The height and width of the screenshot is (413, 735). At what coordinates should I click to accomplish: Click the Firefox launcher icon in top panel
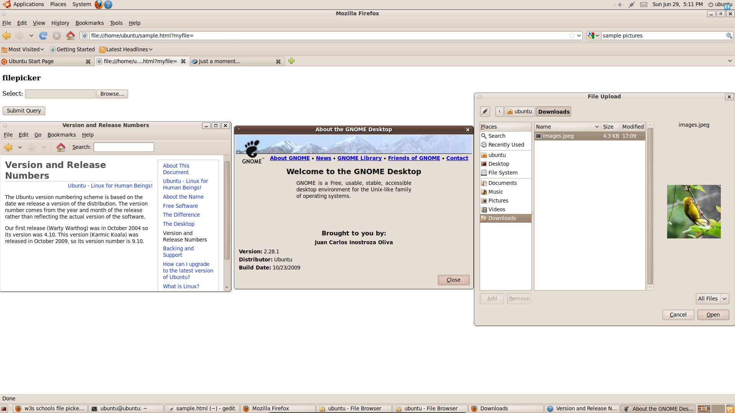point(99,4)
